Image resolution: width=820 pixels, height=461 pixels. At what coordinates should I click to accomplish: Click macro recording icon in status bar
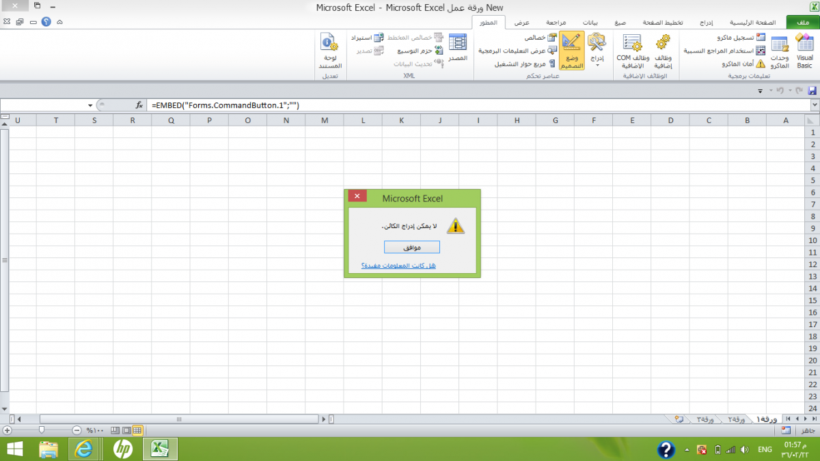click(x=786, y=430)
